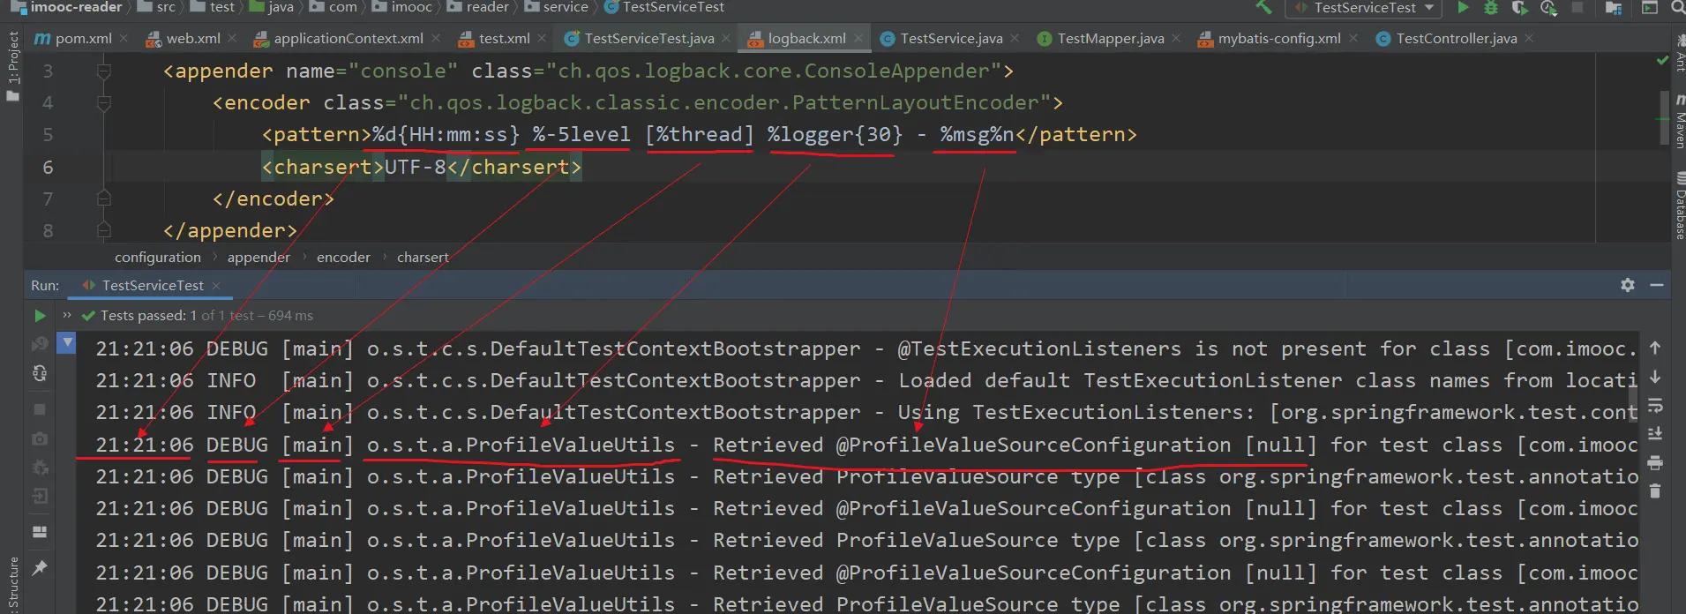Run TestServiceTest with coverage
The image size is (1686, 614).
1519,8
